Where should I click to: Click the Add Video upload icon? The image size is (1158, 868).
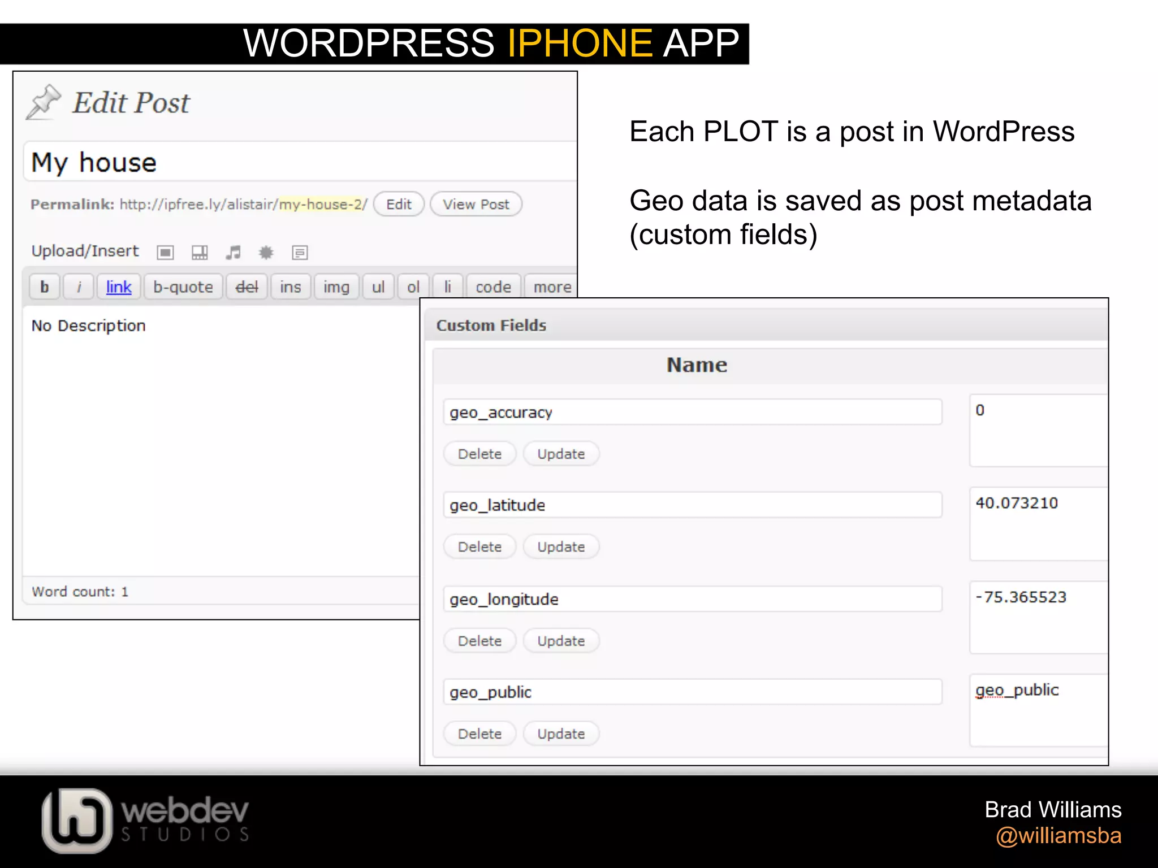[x=200, y=253]
